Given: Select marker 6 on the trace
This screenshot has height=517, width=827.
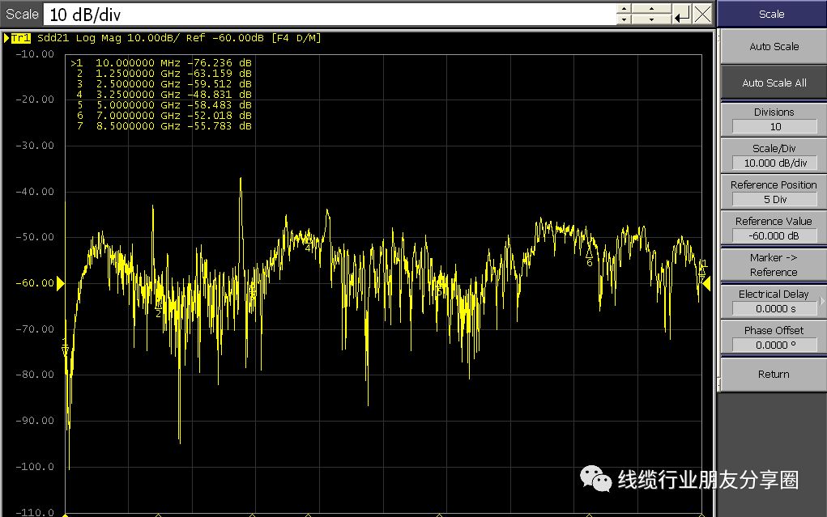Looking at the screenshot, I should 589,258.
